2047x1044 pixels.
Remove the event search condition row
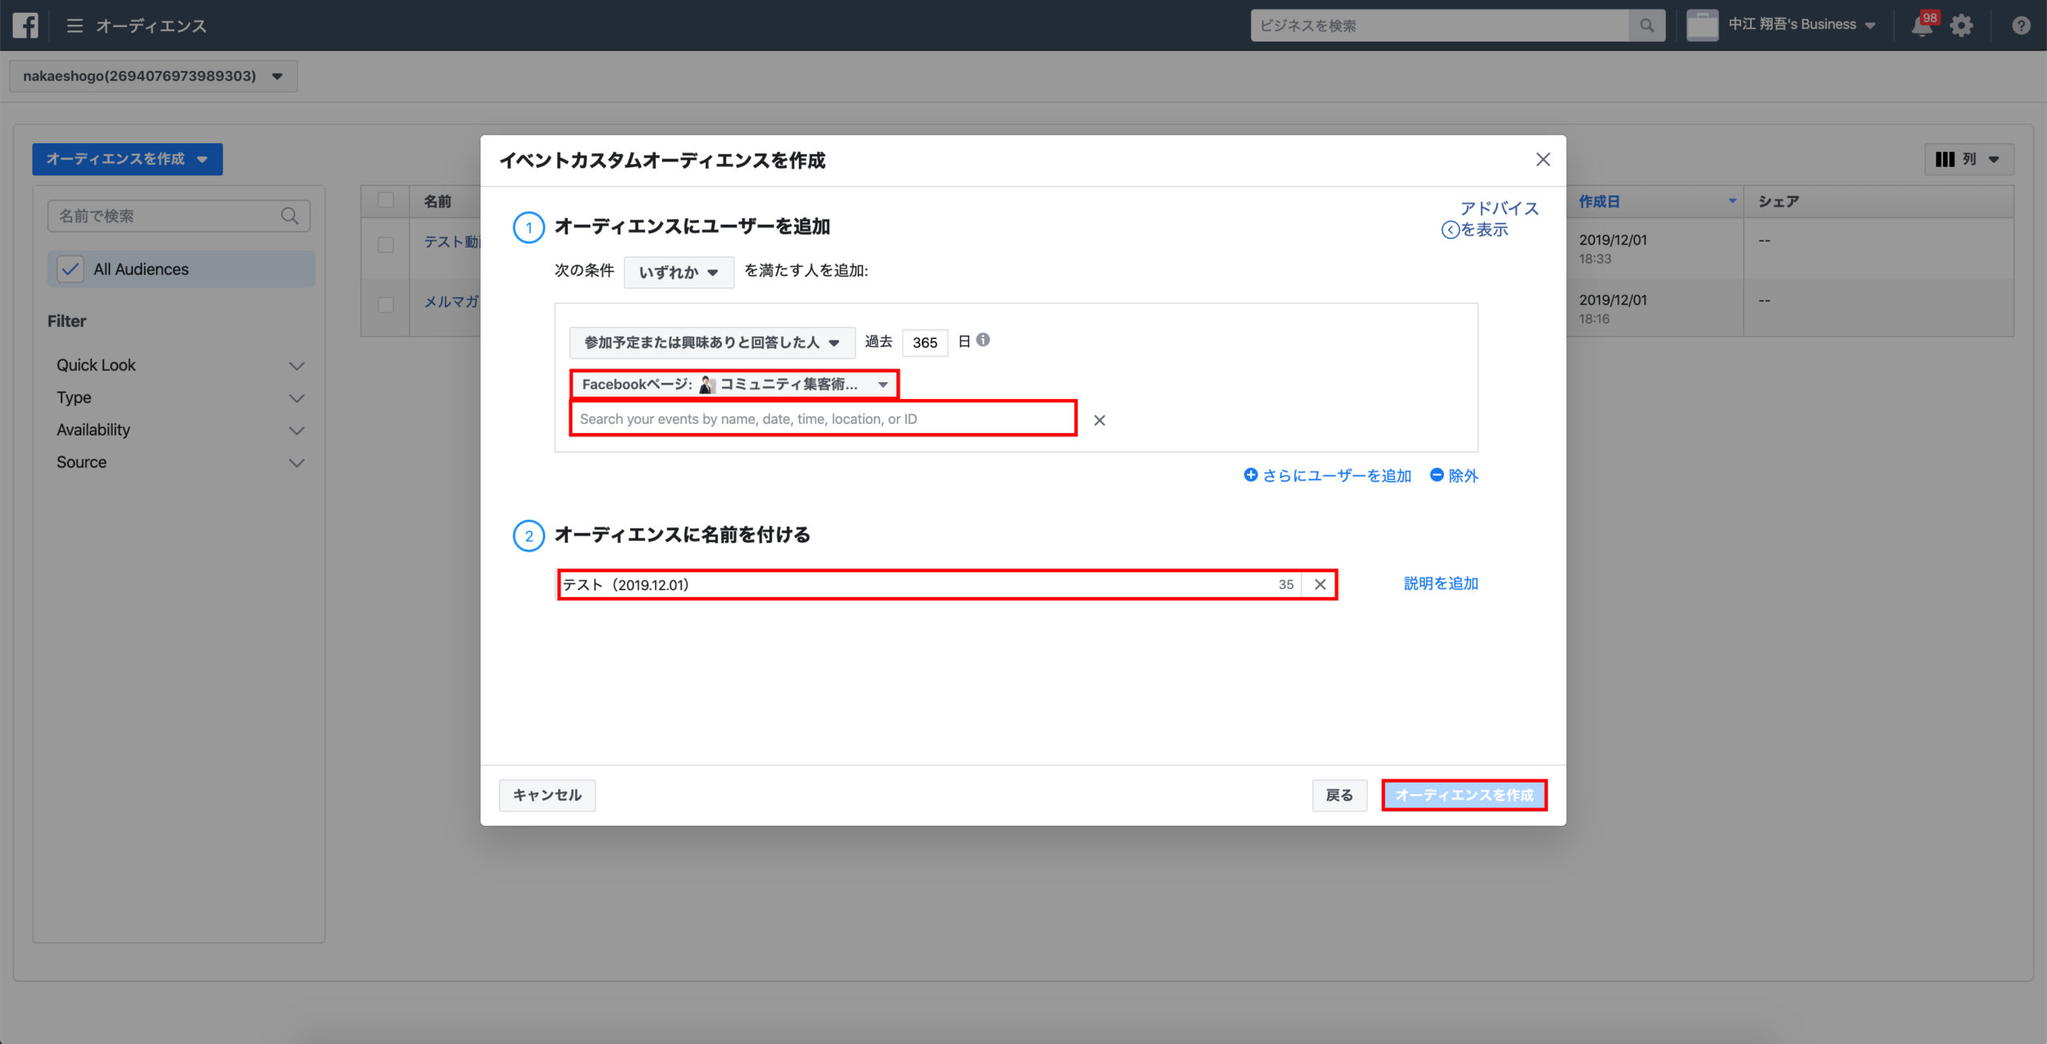[x=1099, y=420]
